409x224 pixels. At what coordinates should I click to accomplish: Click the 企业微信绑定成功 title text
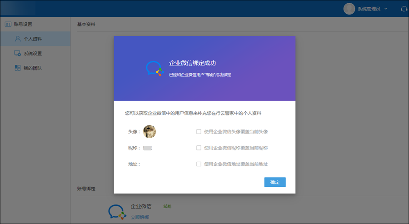click(193, 63)
